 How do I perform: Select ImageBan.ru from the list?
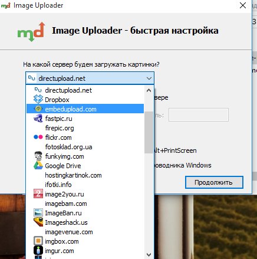(85, 213)
